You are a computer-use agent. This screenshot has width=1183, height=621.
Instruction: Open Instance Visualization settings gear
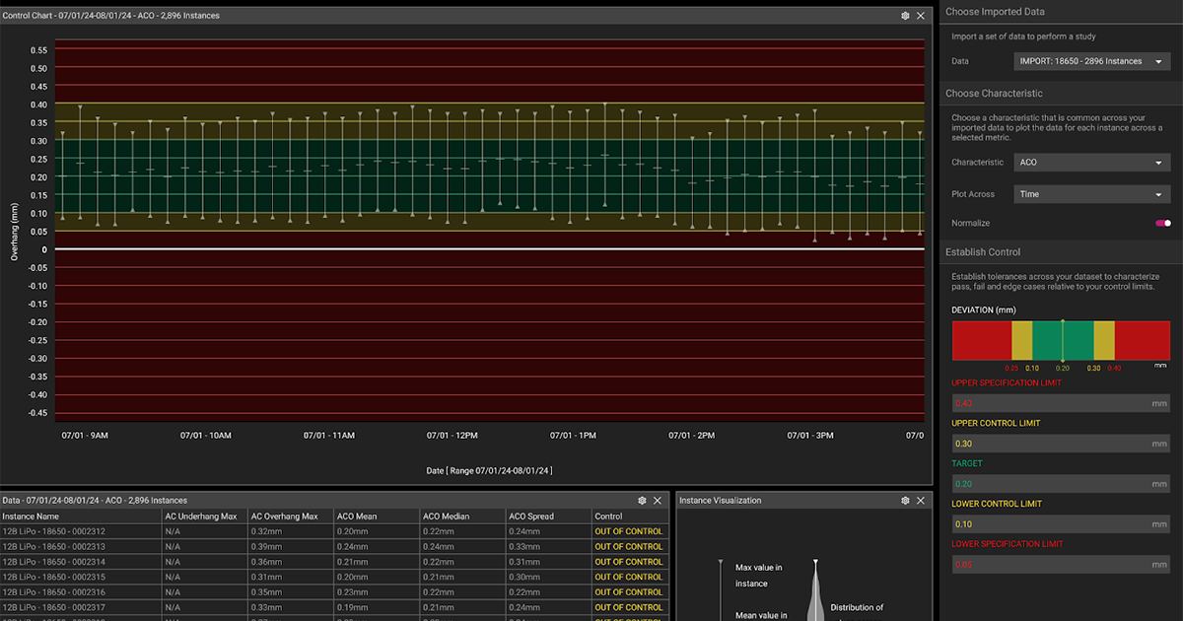coord(905,500)
